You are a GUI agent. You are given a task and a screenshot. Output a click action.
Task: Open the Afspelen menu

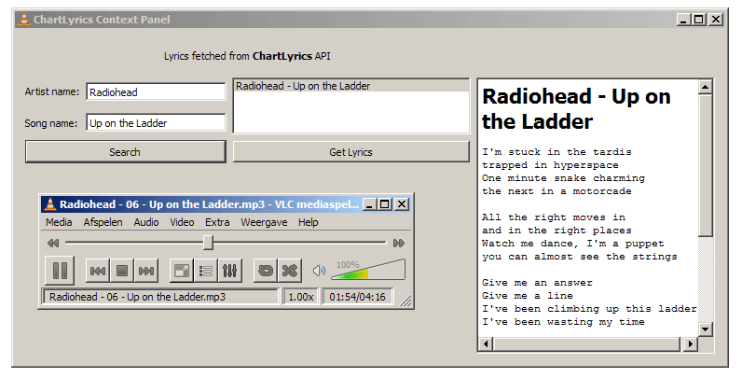click(103, 222)
